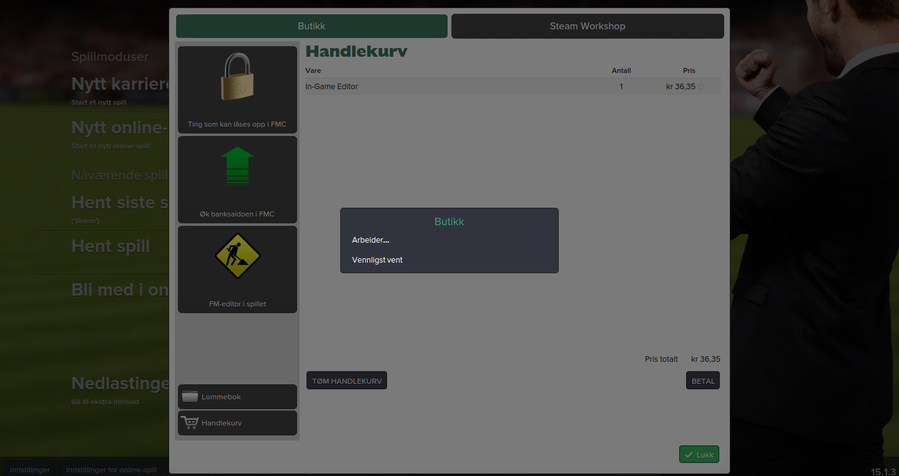899x476 pixels.
Task: Click the ('Brann') save name
Action: [86, 221]
